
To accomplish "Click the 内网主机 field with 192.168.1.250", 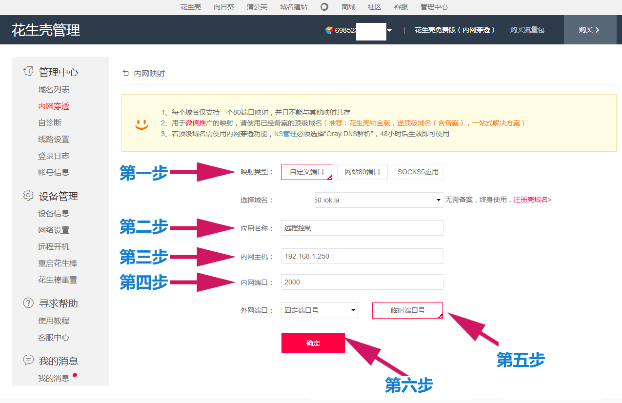I will pos(362,256).
